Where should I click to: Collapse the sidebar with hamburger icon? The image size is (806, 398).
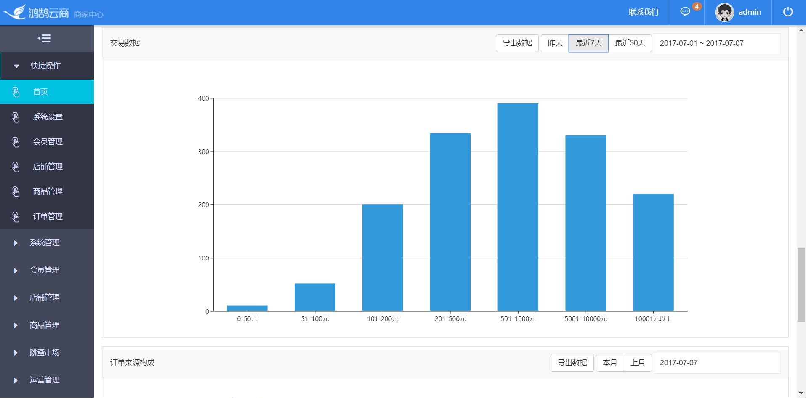click(x=44, y=38)
